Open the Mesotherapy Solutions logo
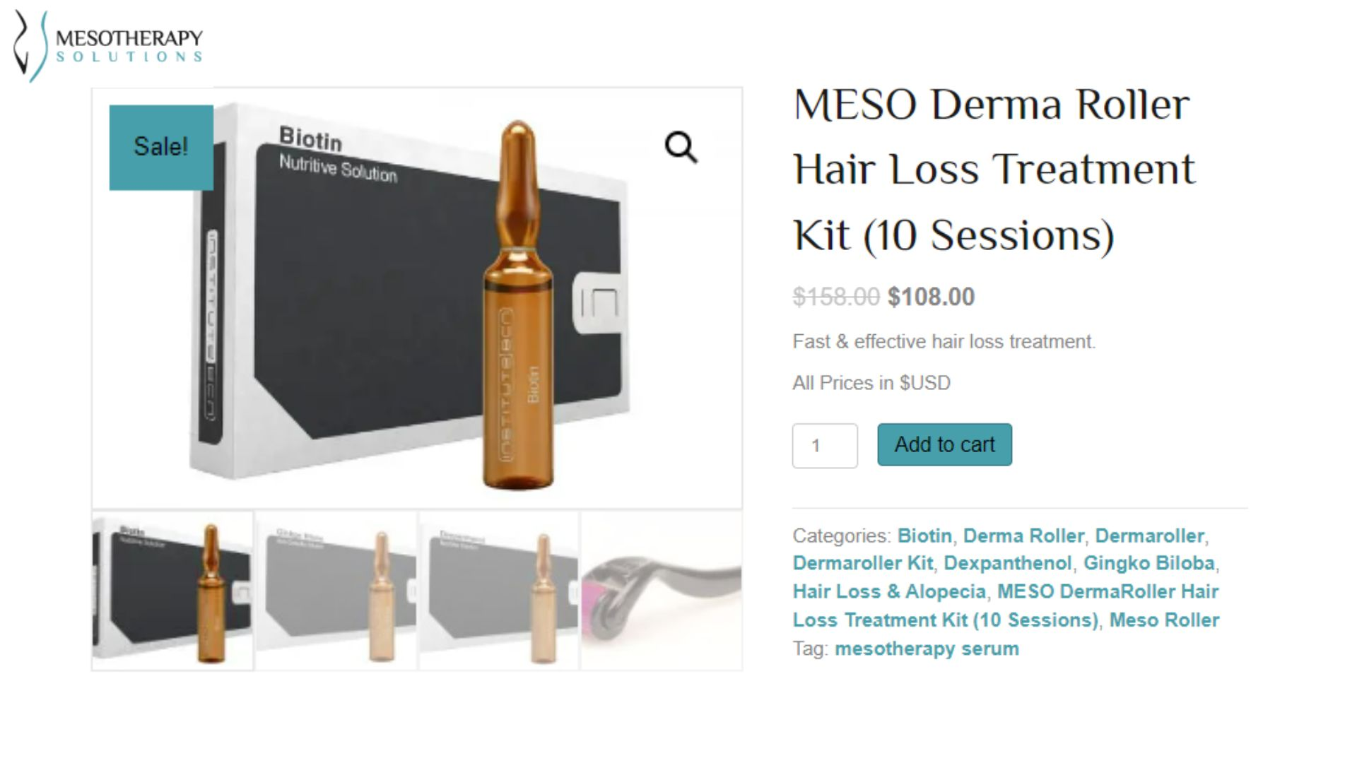1357x763 pixels. pos(108,46)
